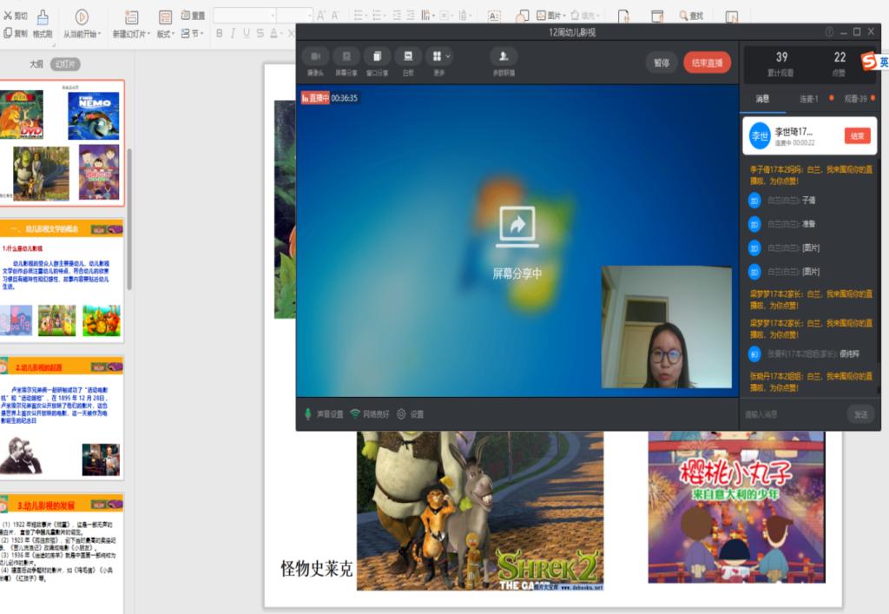The width and height of the screenshot is (889, 614).
Task: Click the chat message input field
Action: click(790, 414)
